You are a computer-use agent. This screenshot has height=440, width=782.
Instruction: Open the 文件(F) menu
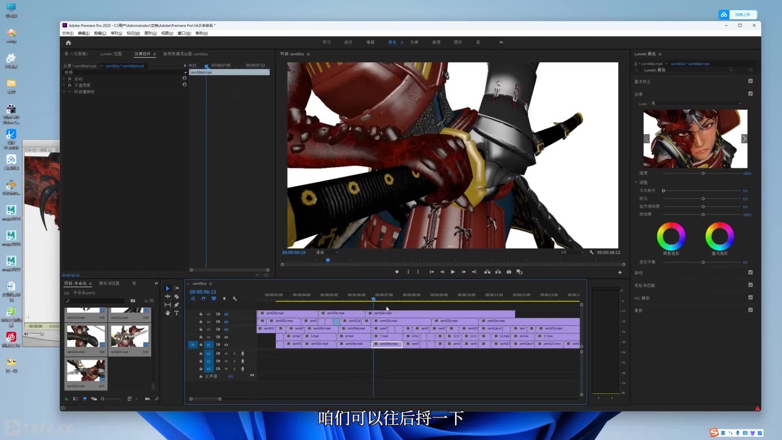tap(68, 33)
